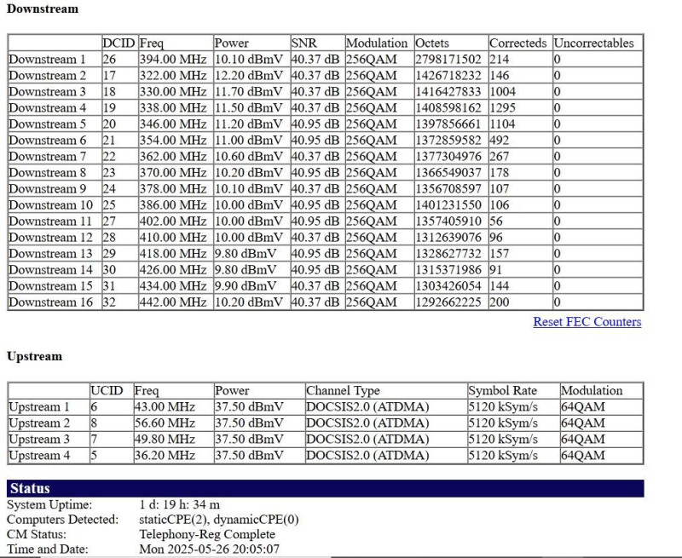Viewport: 682px width, 558px height.
Task: Click the System Uptime value
Action: pyautogui.click(x=179, y=504)
